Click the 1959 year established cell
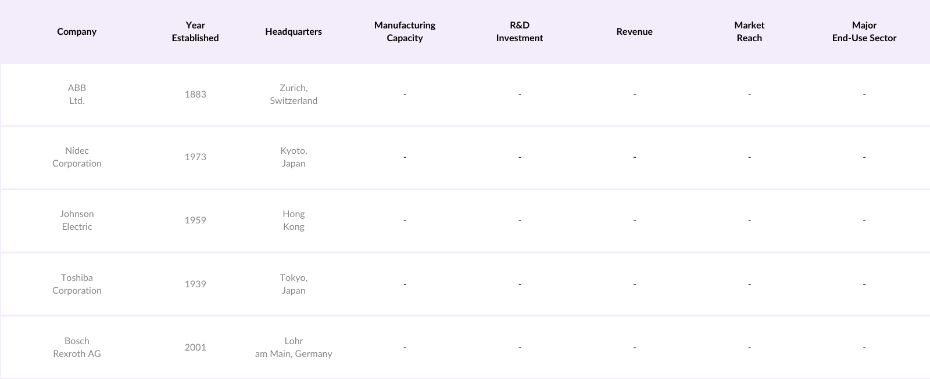Viewport: 930px width, 379px height. pyautogui.click(x=195, y=220)
